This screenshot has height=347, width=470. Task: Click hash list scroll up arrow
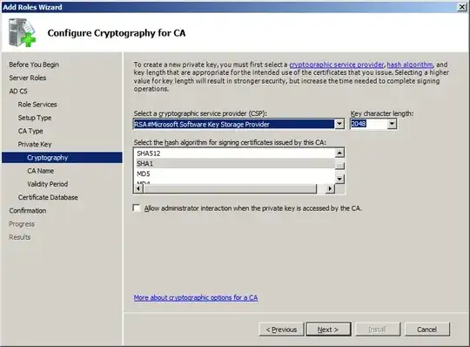339,153
